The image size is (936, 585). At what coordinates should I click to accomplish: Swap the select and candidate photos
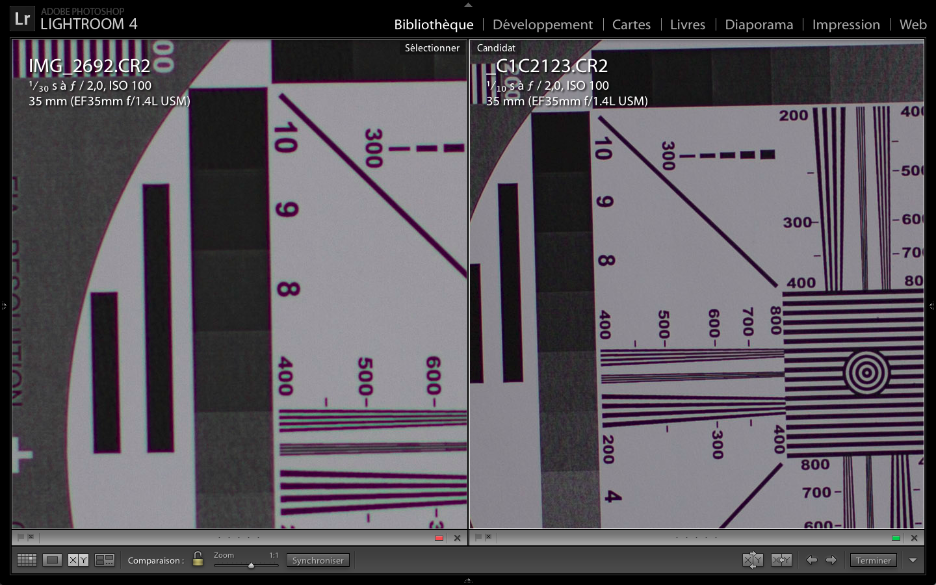(x=753, y=560)
